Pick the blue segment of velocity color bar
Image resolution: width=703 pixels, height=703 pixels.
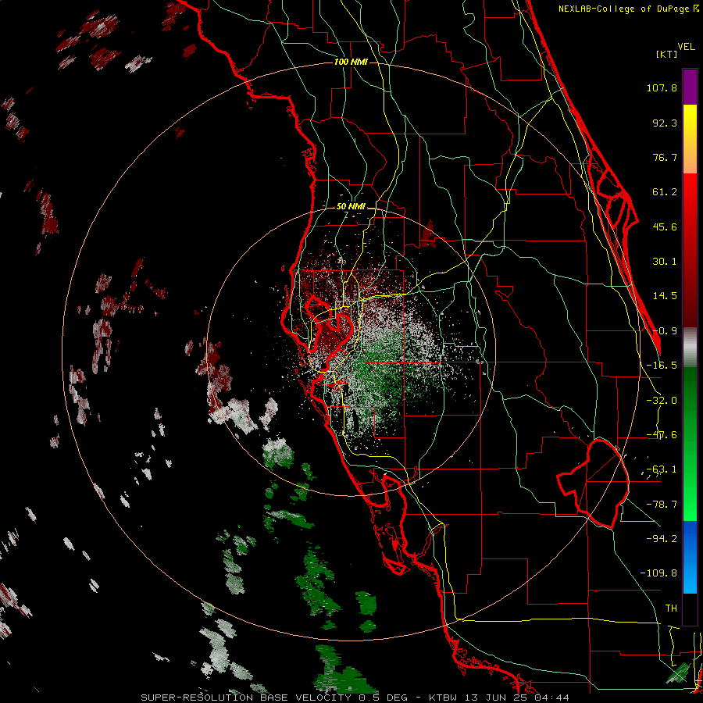[x=690, y=557]
